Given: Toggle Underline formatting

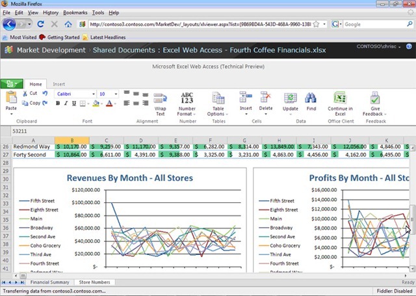Looking at the screenshot, I should point(74,103).
